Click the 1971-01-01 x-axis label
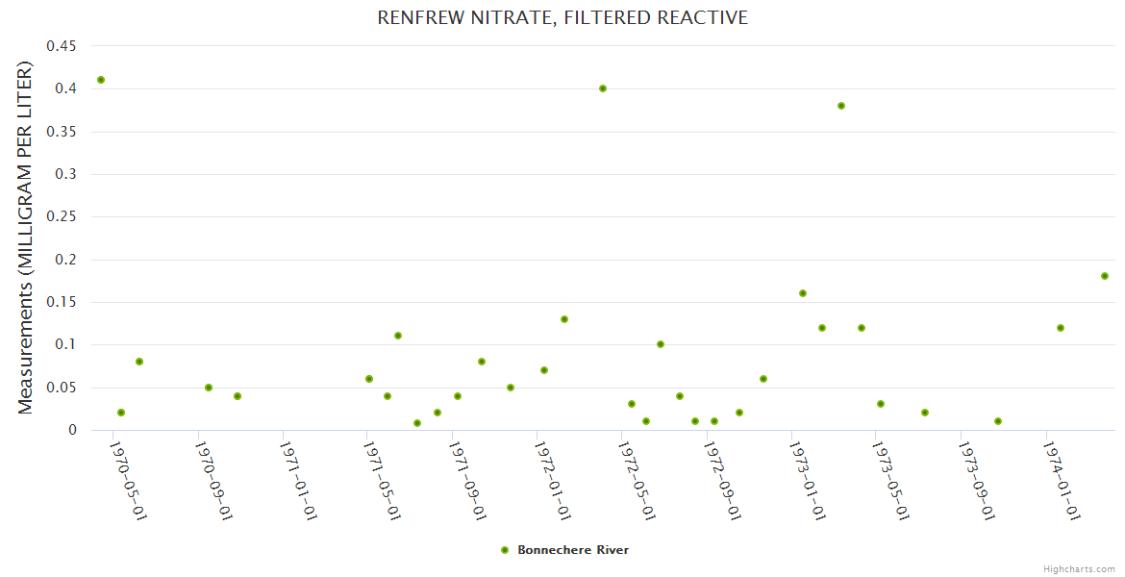 coord(298,480)
